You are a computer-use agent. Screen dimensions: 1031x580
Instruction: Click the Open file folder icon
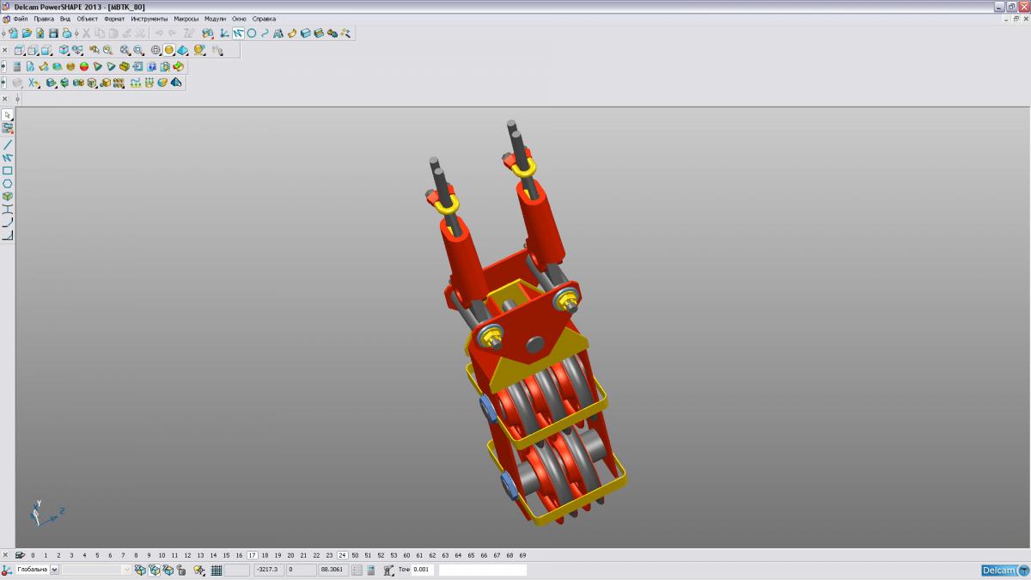[27, 33]
